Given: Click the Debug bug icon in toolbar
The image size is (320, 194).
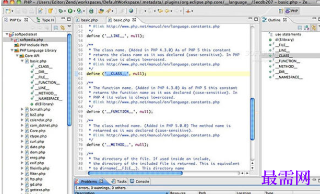Looking at the screenshot, I should [61, 11].
